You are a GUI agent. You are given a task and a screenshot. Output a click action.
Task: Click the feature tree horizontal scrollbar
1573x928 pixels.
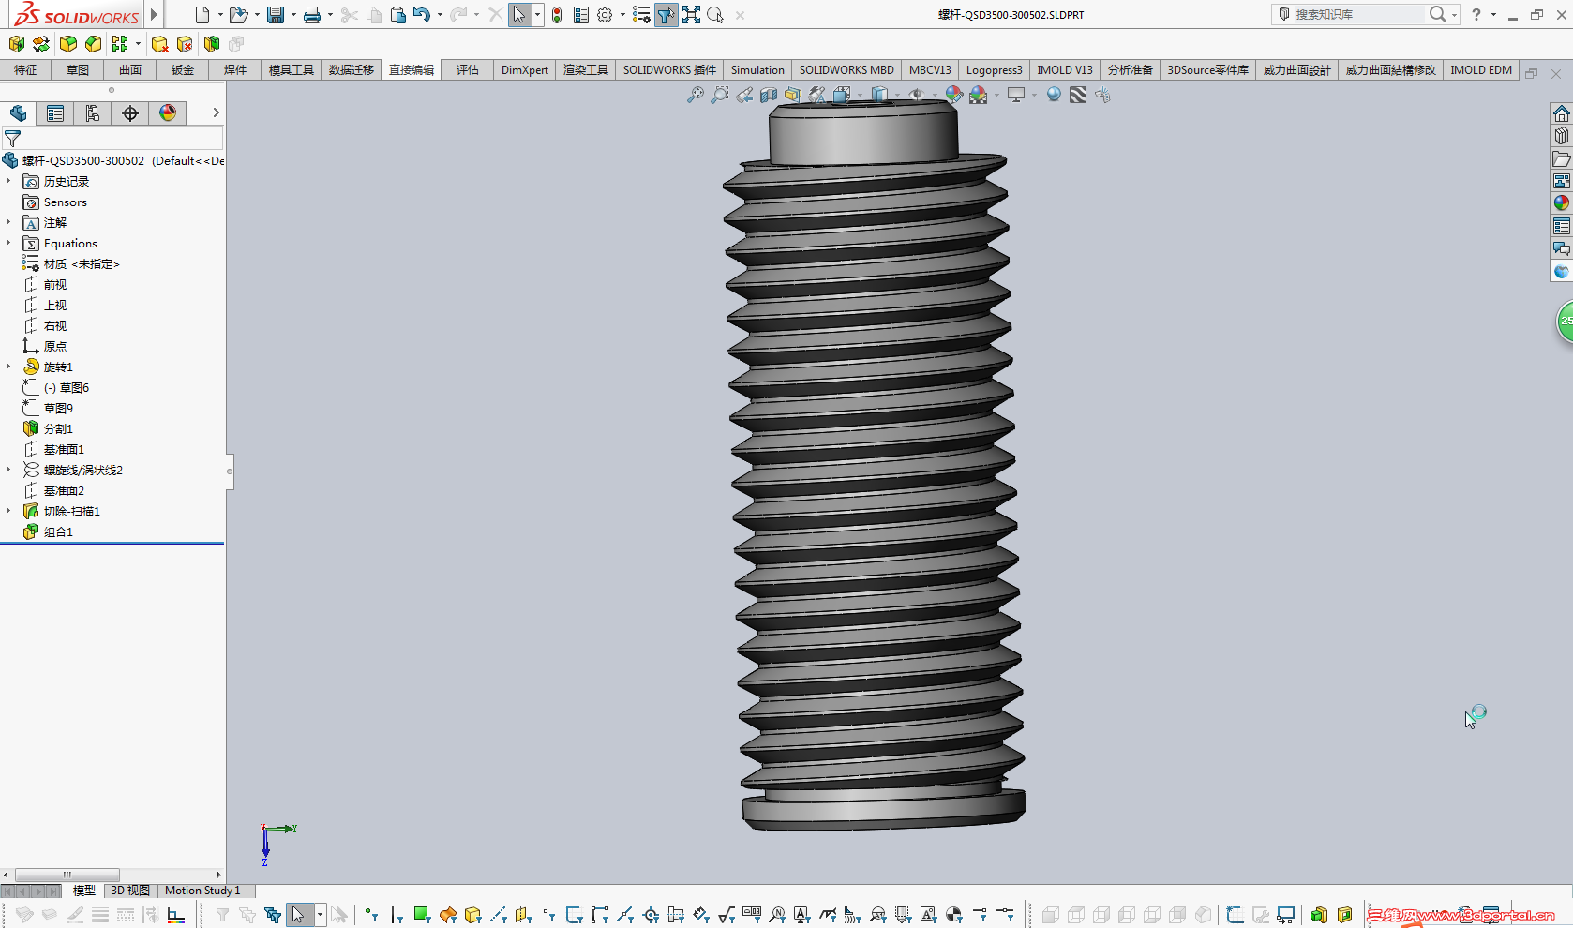point(67,875)
